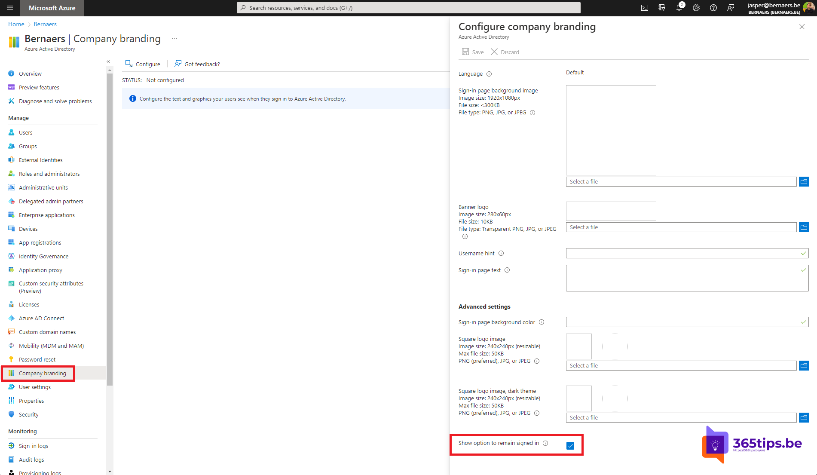Open the notifications bell

click(x=679, y=8)
